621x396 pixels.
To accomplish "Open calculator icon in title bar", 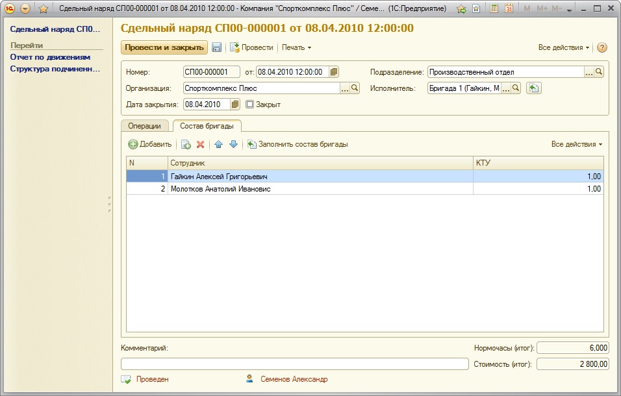I will pyautogui.click(x=494, y=9).
